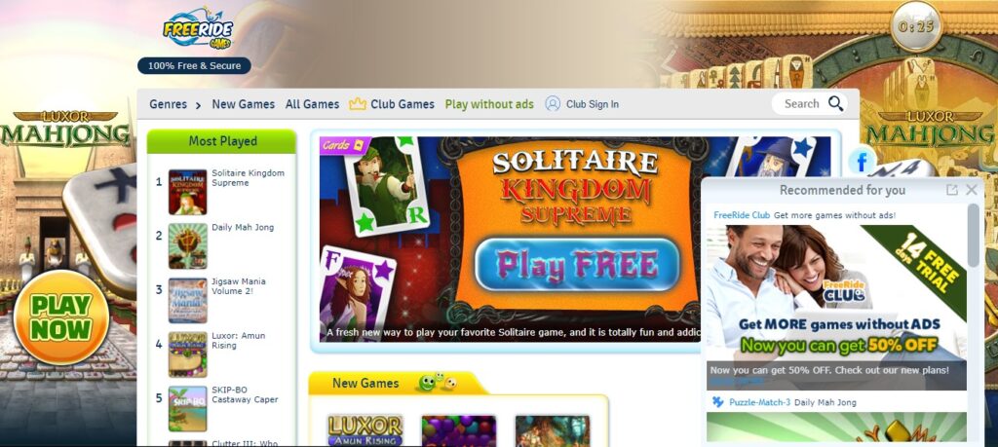Click the Play FREE button
The image size is (998, 447).
coord(577,265)
